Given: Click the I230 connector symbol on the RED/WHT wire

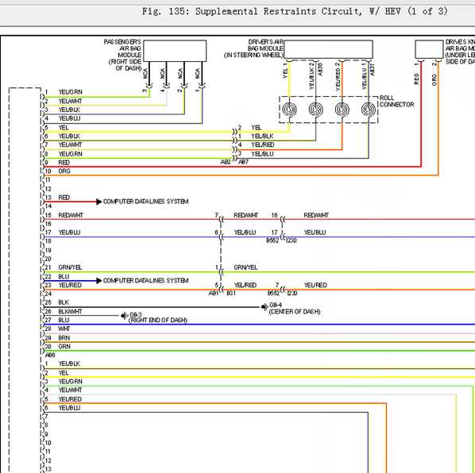Looking at the screenshot, I should click(283, 219).
